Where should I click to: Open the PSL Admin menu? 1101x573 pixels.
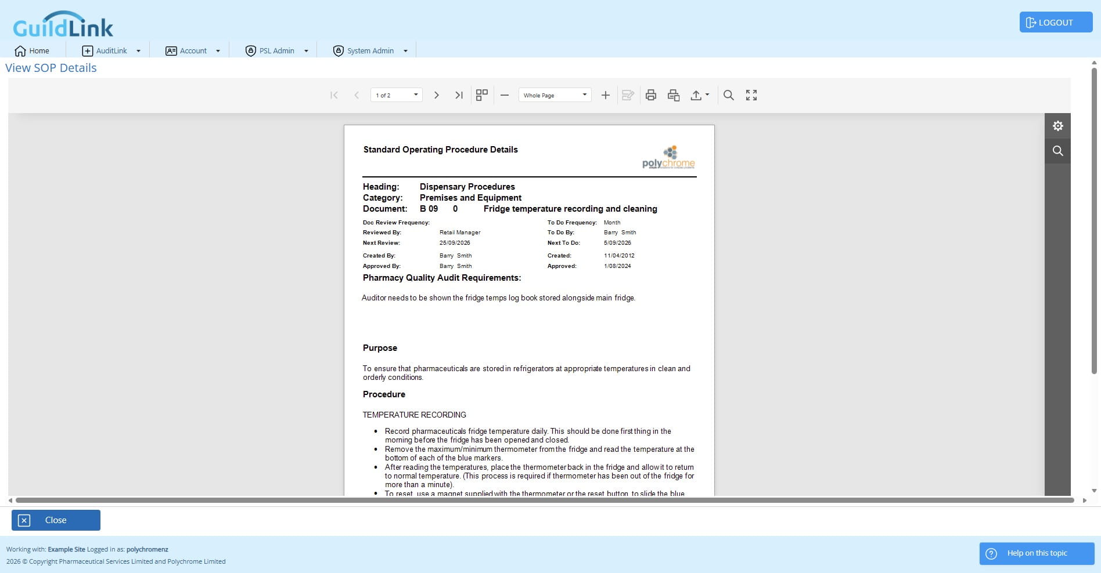click(x=276, y=51)
